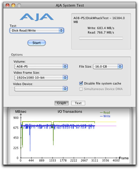Image resolution: width=139 pixels, height=169 pixels.
Task: Click the AJA System Test title bar
Action: [69, 5]
